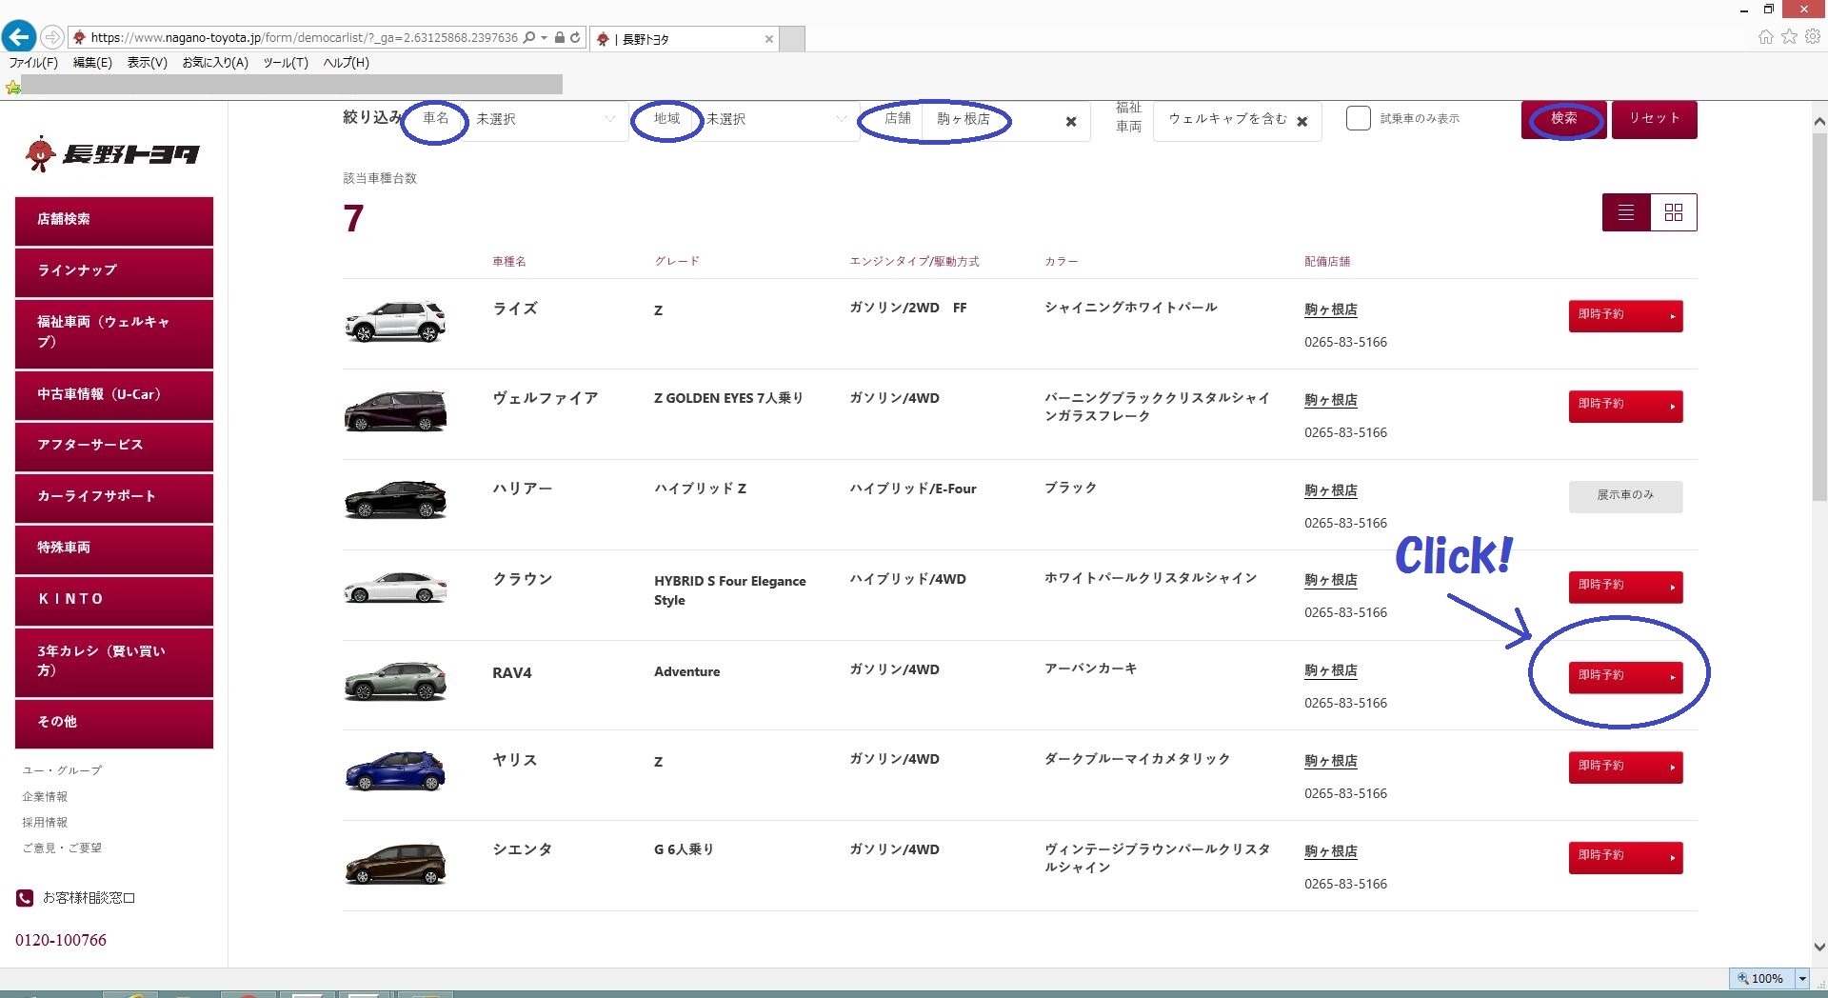Viewport: 1828px width, 998px height.
Task: Open the browser tools gear icon
Action: (x=1813, y=36)
